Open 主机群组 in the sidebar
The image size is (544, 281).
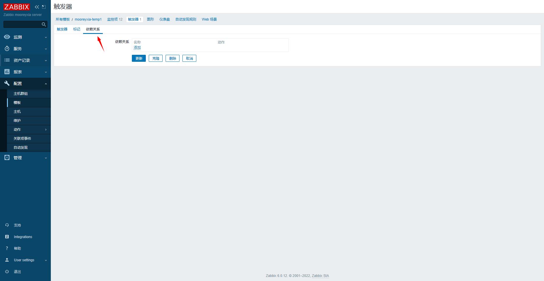(x=29, y=94)
